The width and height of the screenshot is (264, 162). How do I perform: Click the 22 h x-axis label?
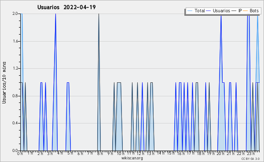coord(241,154)
